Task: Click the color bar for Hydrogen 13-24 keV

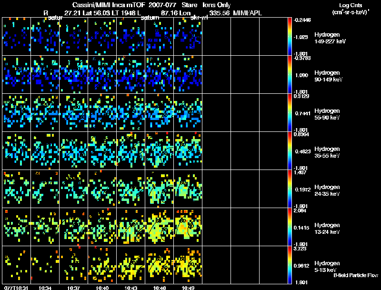Action: (x=290, y=227)
